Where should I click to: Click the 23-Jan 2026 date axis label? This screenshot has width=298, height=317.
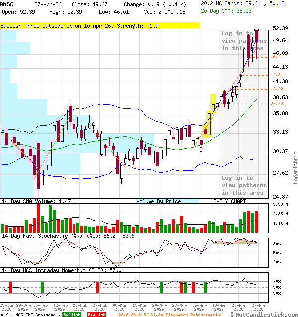point(6,307)
